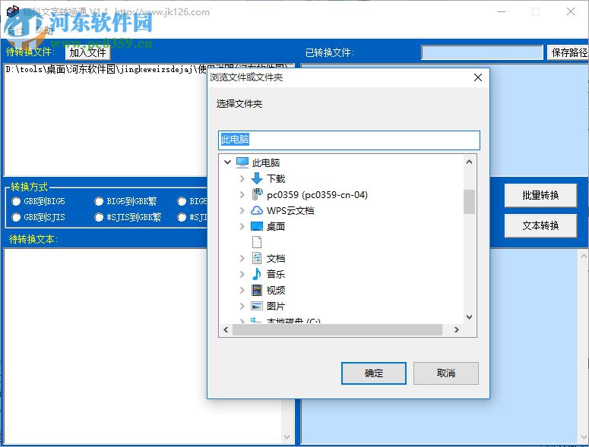
Task: Click the 待转换文本 text area
Action: coord(143,346)
